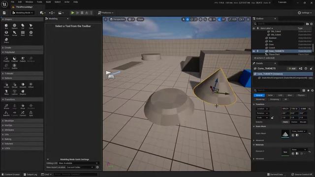This screenshot has width=315, height=177.
Task: Toggle select mode in viewport toolbar
Action: 184,19
